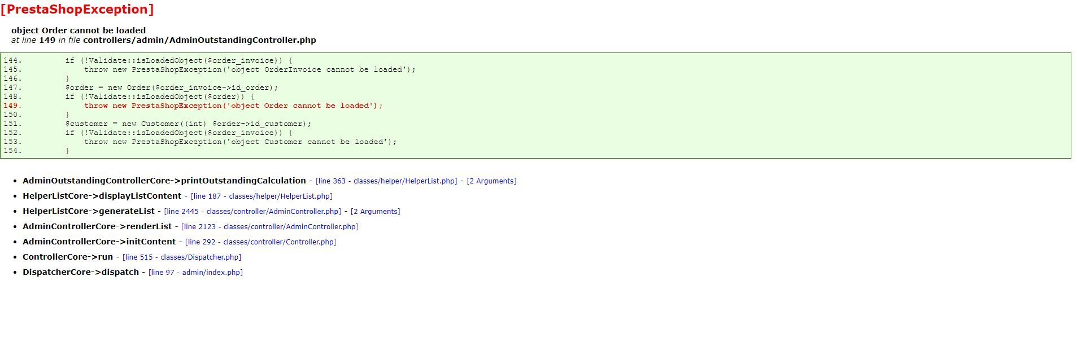
Task: Open line 187 HelperList.php link
Action: click(261, 196)
